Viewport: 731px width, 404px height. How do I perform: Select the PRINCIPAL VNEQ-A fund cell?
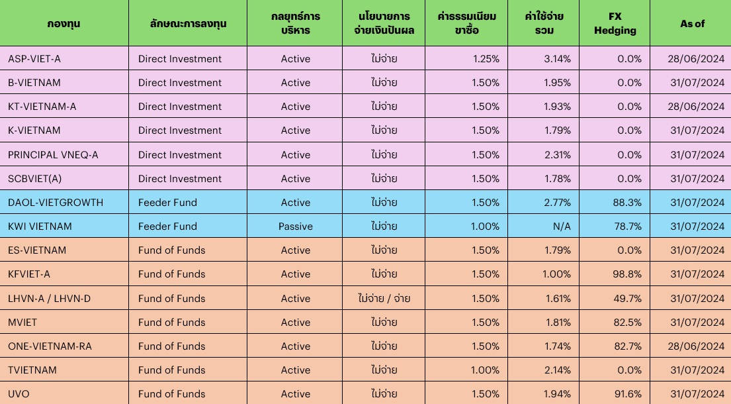click(53, 155)
